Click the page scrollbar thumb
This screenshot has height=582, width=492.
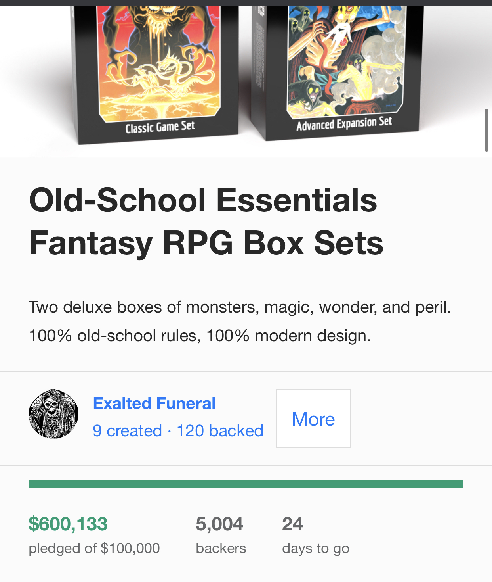(x=486, y=130)
